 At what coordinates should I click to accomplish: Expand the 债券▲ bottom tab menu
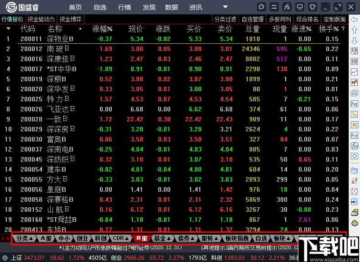tap(186, 238)
